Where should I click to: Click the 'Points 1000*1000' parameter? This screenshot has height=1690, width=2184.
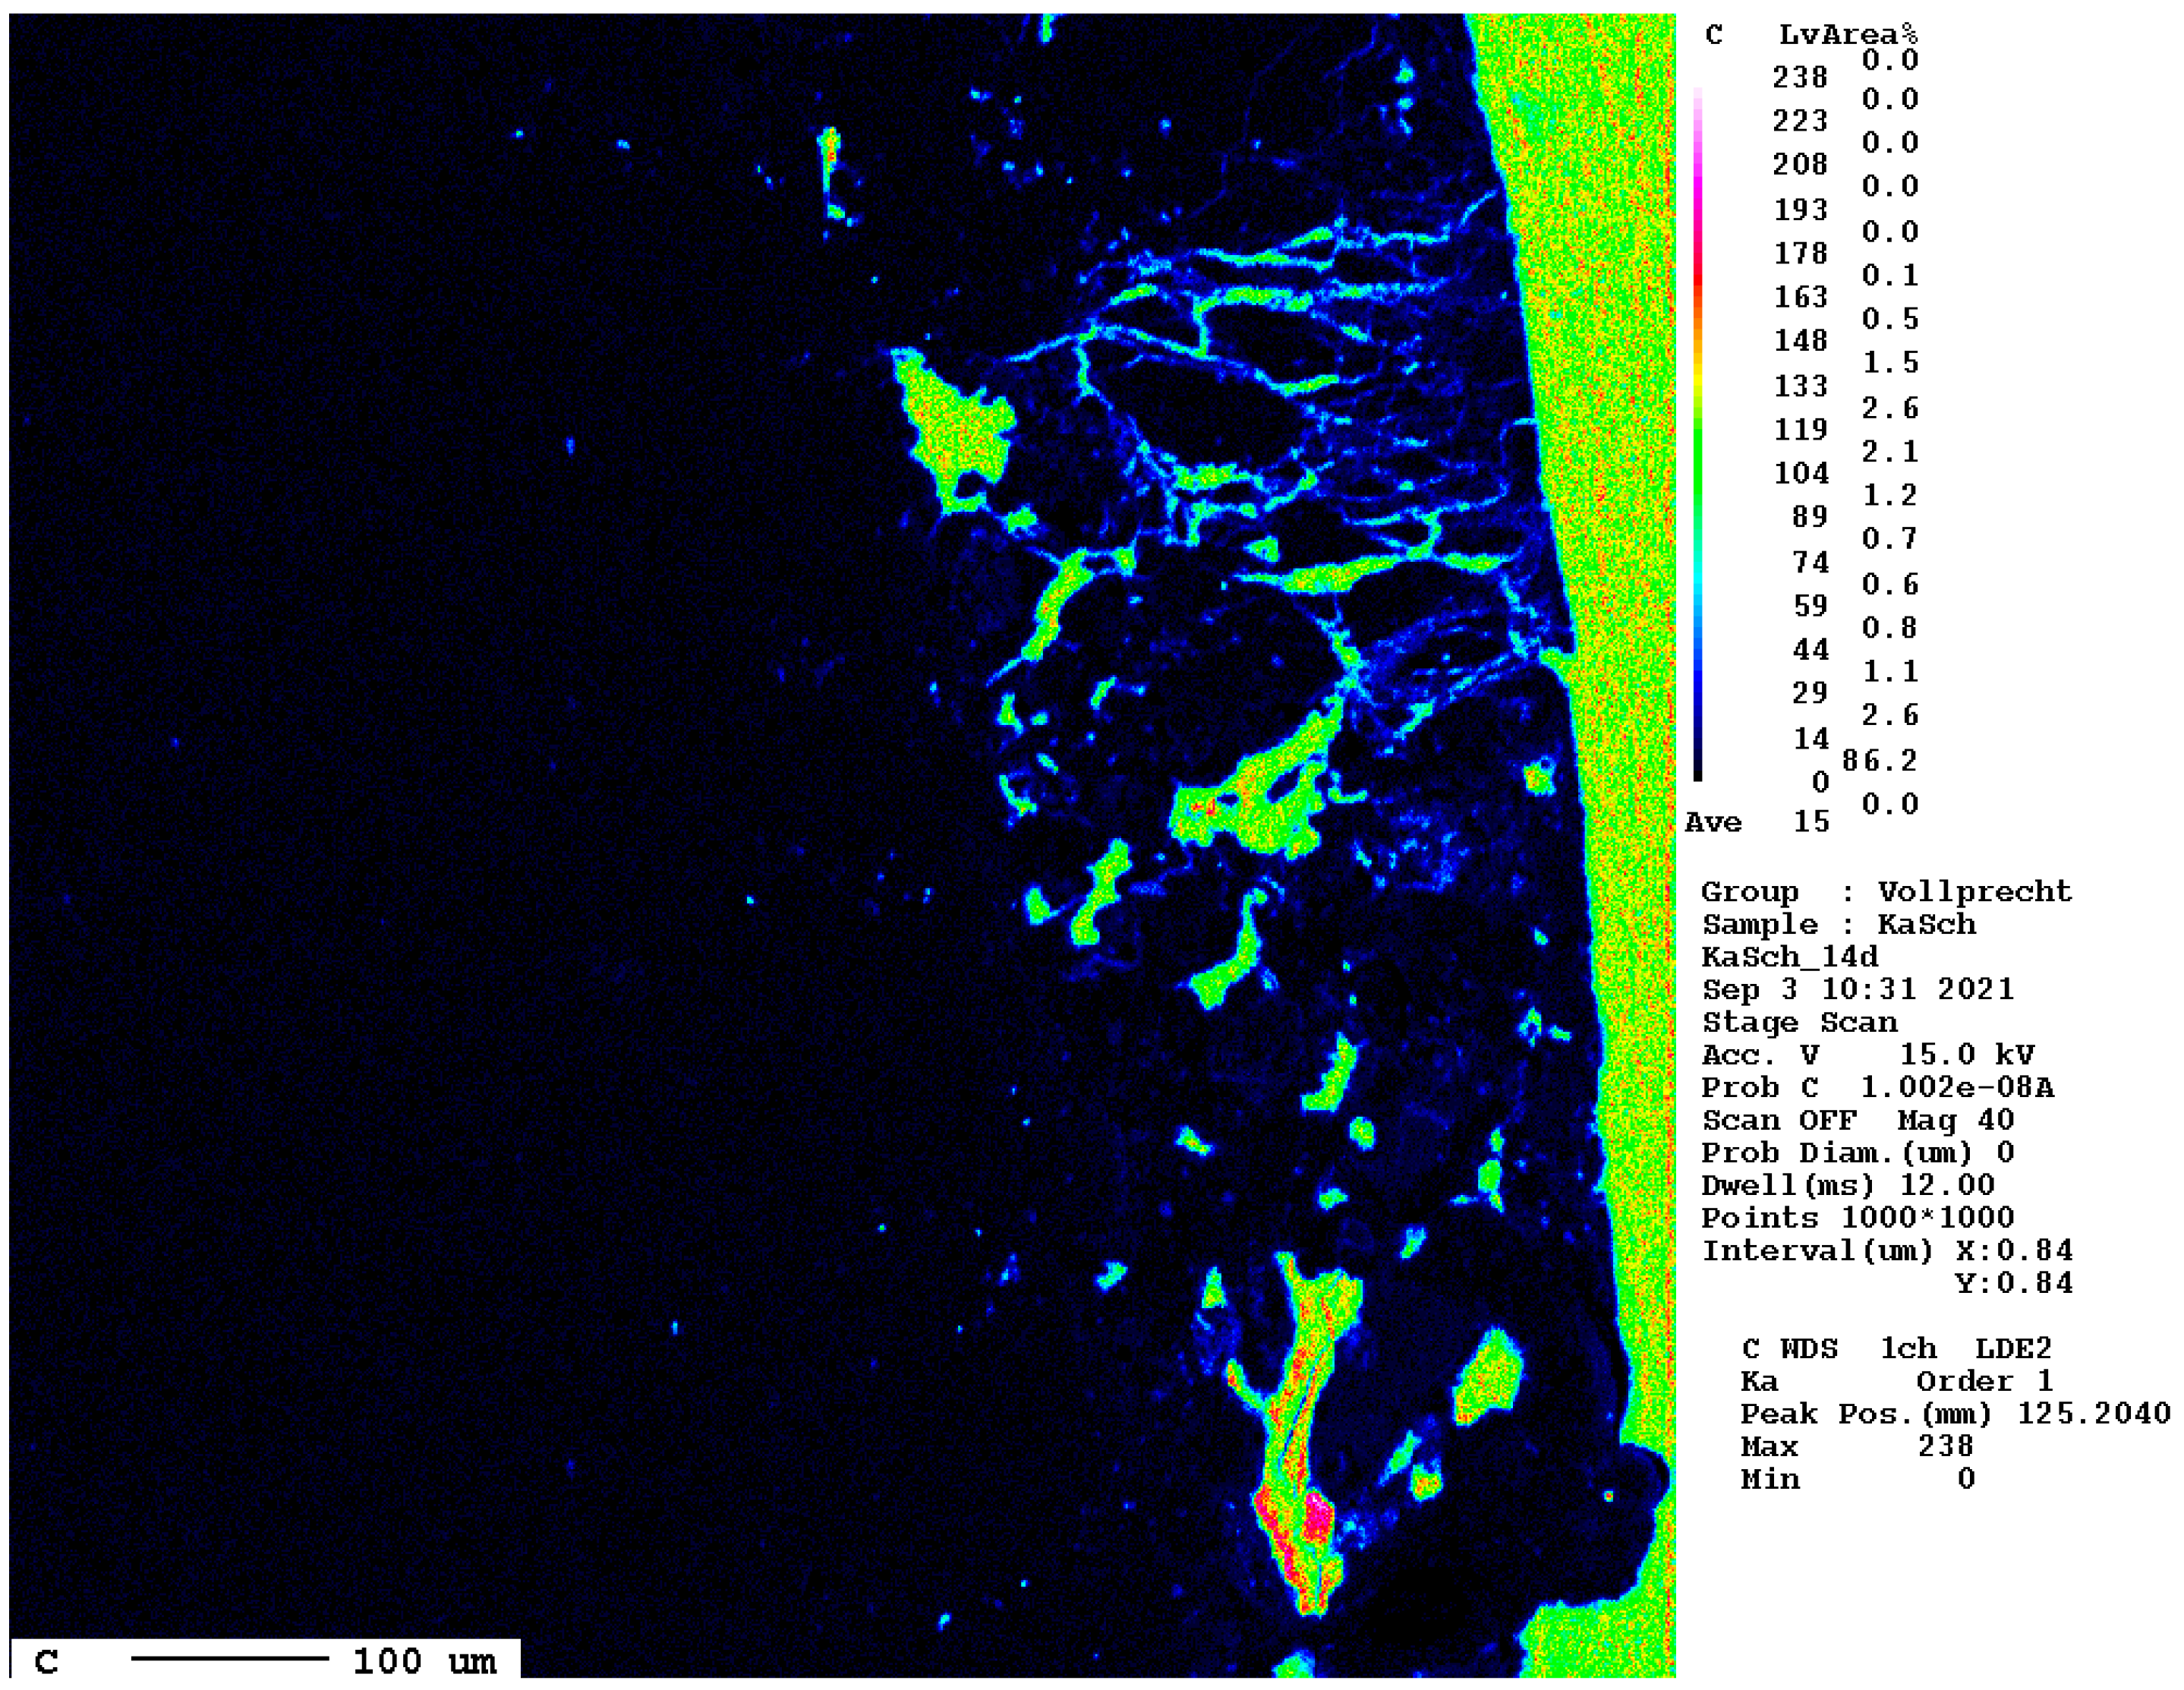[x=1857, y=1217]
